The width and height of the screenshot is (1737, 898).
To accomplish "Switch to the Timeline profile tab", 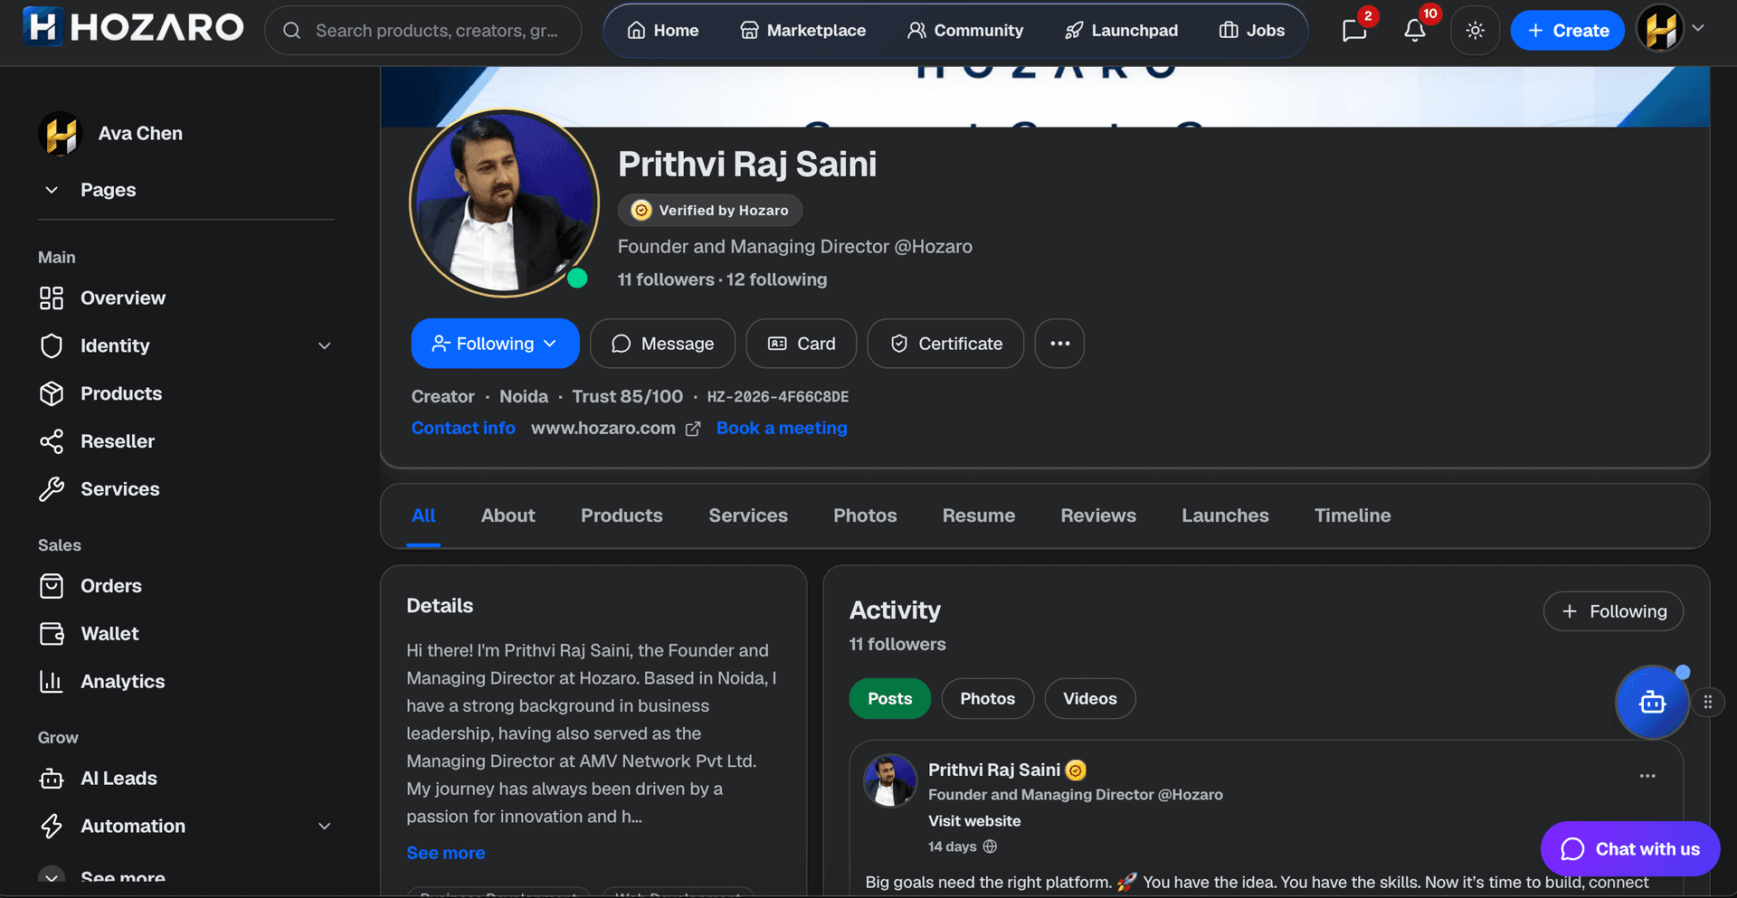I will [x=1352, y=515].
